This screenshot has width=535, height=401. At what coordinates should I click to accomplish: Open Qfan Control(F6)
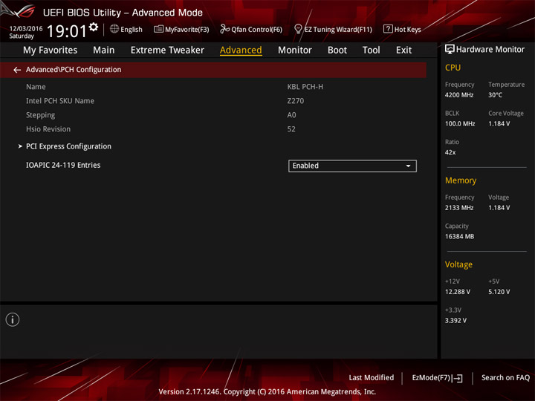click(251, 29)
